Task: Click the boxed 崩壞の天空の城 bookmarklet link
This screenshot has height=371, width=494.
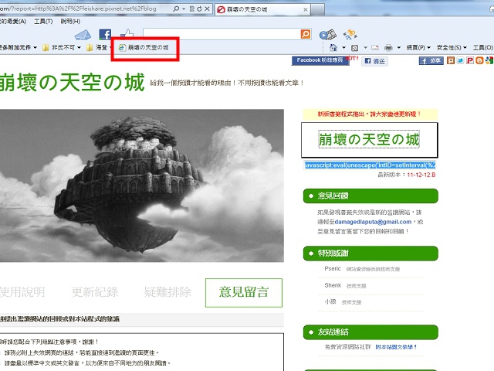Action: (x=369, y=139)
